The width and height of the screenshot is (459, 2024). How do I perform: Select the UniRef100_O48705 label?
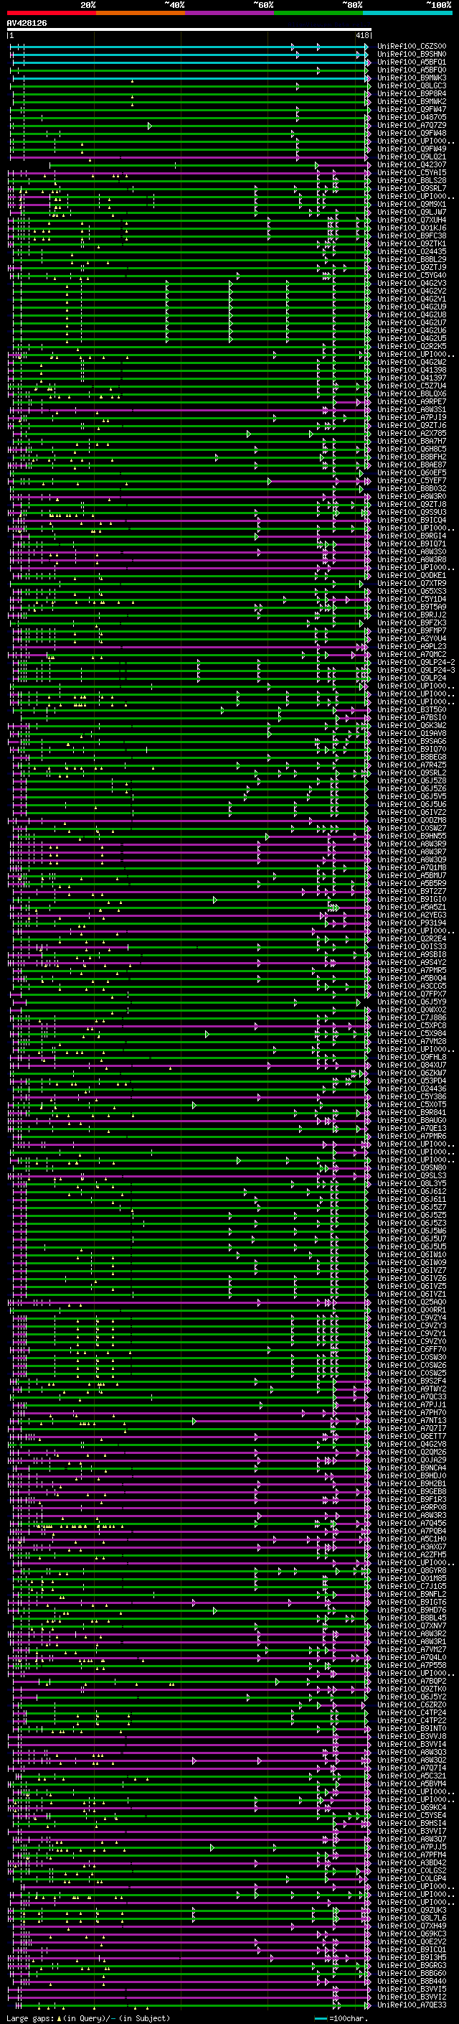coord(412,117)
